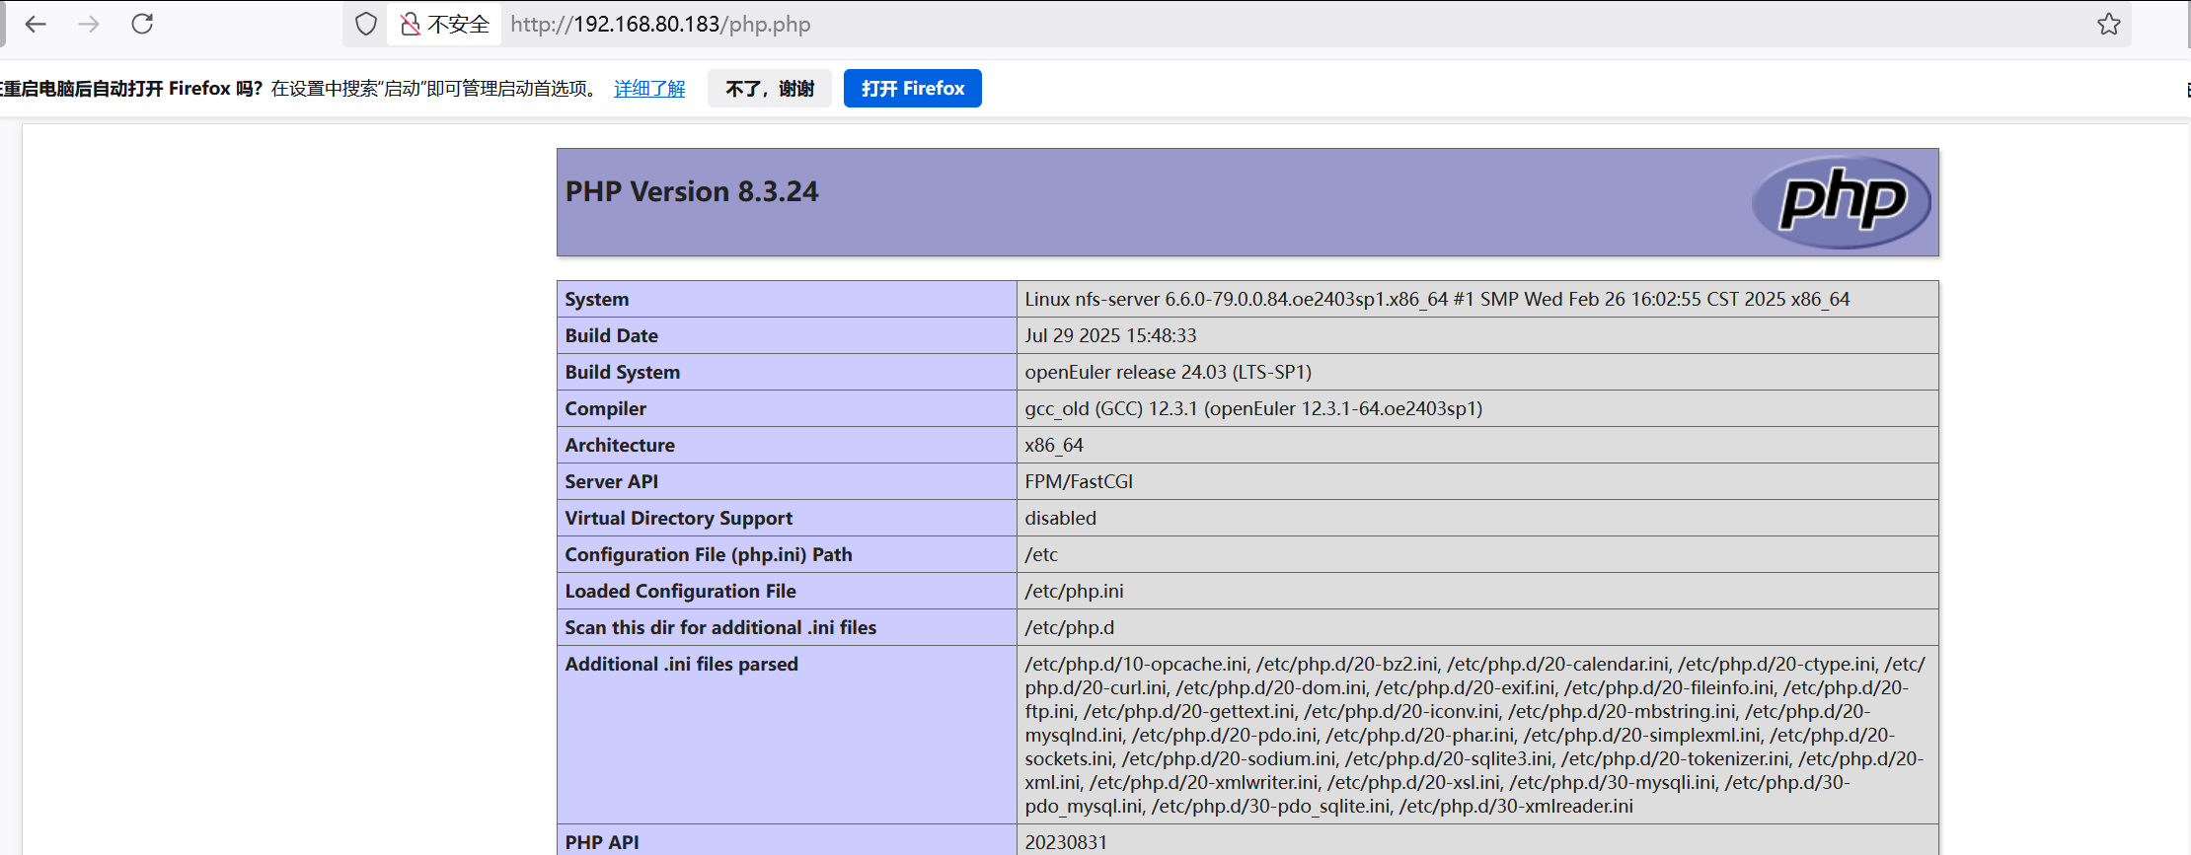
Task: Select the PHP Version 8.3.24 heading
Action: [x=692, y=191]
